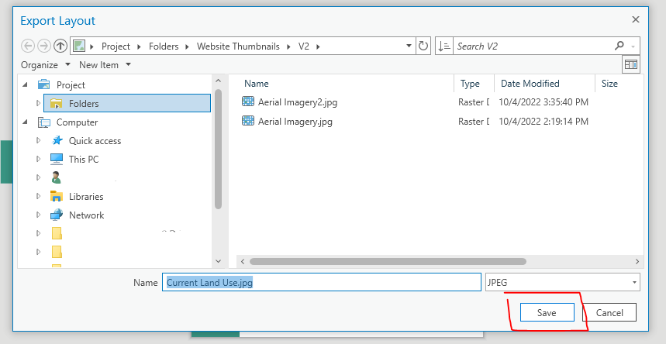This screenshot has width=666, height=344.
Task: Select the This PC tree label
Action: pos(84,160)
